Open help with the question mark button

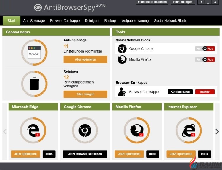pyautogui.click(x=201, y=2)
